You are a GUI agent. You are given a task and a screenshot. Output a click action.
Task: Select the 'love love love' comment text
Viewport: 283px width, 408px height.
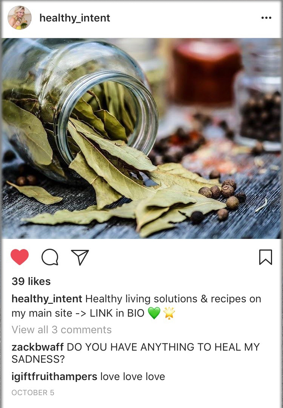click(133, 377)
